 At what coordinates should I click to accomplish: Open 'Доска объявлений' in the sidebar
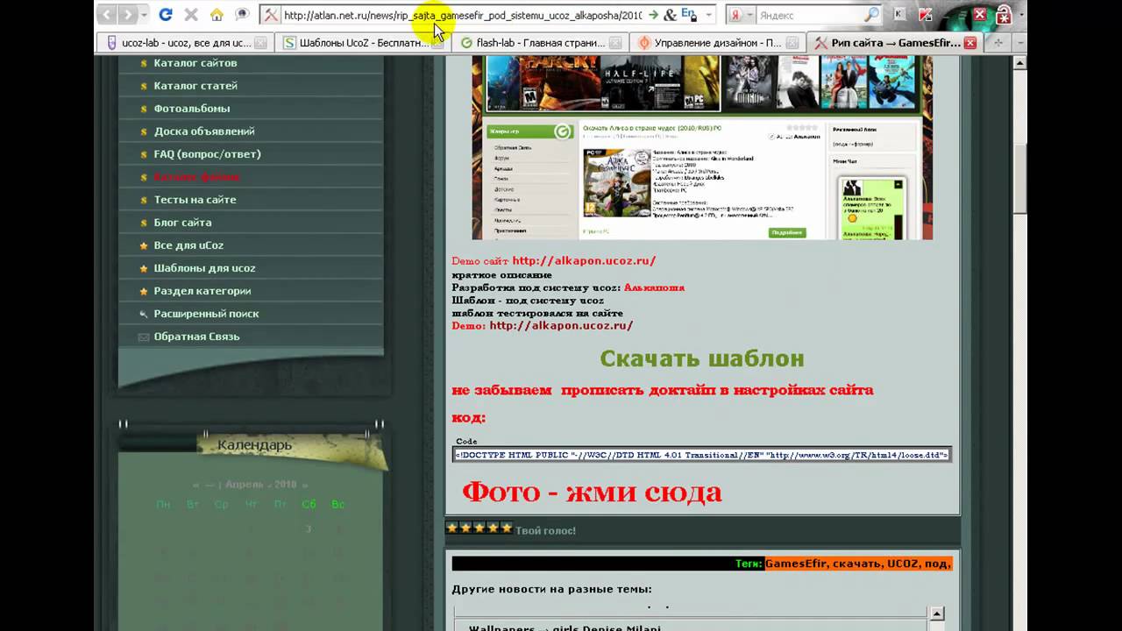point(204,131)
